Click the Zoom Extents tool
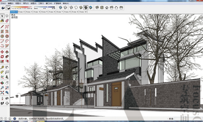203x122 pixels. [x=2, y=93]
